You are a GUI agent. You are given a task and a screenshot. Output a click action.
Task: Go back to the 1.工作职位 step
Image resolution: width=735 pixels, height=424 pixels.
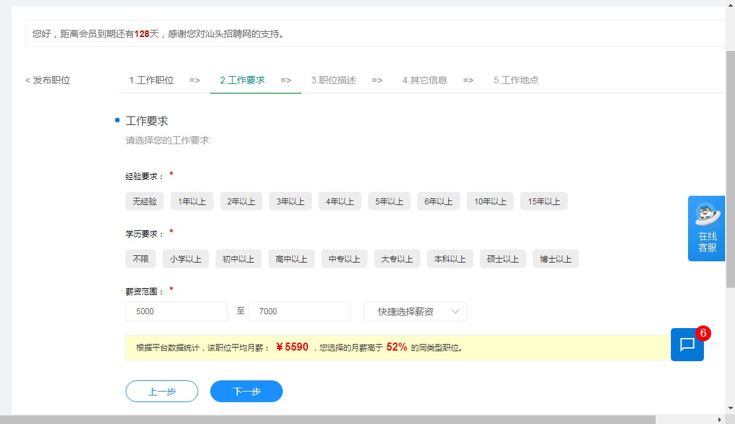[151, 80]
